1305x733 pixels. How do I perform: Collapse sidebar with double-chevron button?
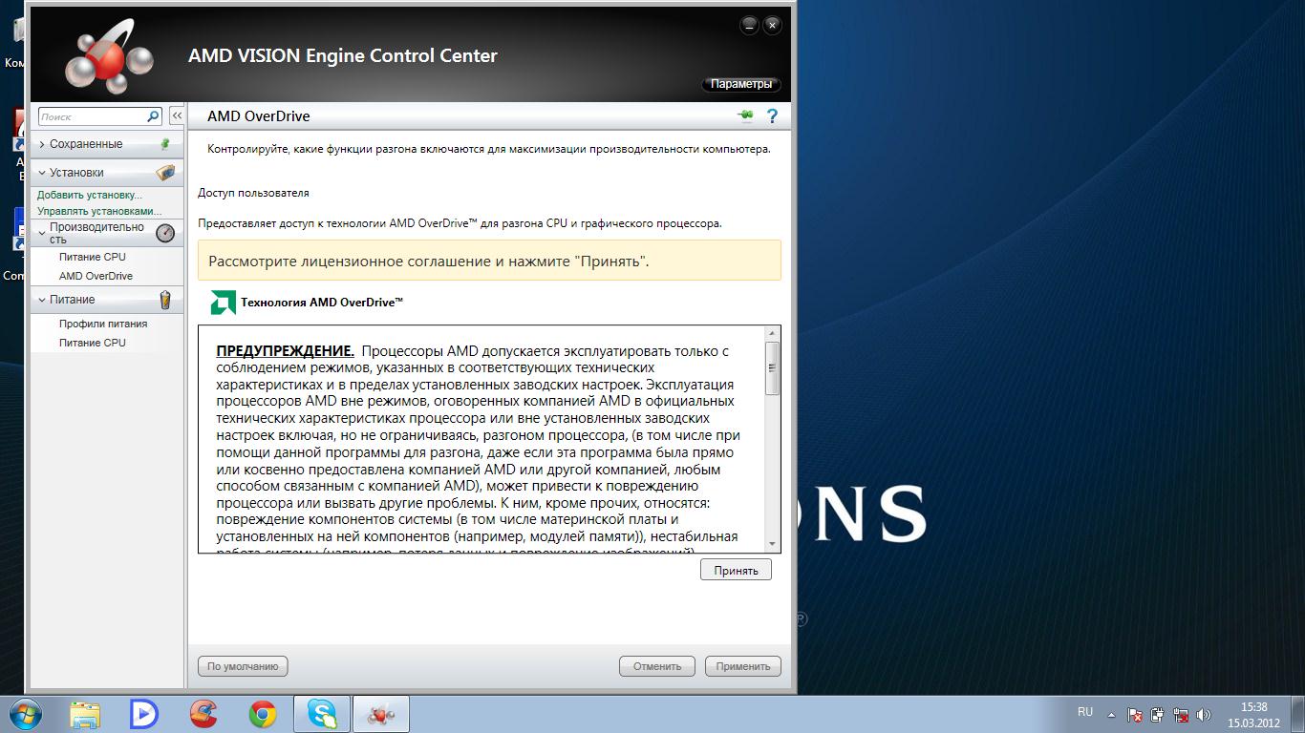(x=177, y=115)
